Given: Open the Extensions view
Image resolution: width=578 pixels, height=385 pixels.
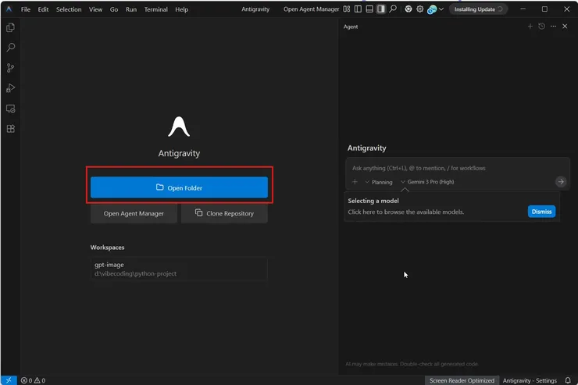Looking at the screenshot, I should 10,129.
